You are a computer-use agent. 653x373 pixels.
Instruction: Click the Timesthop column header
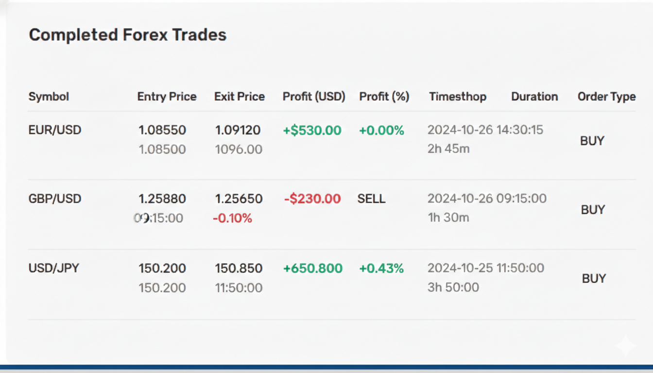[458, 97]
